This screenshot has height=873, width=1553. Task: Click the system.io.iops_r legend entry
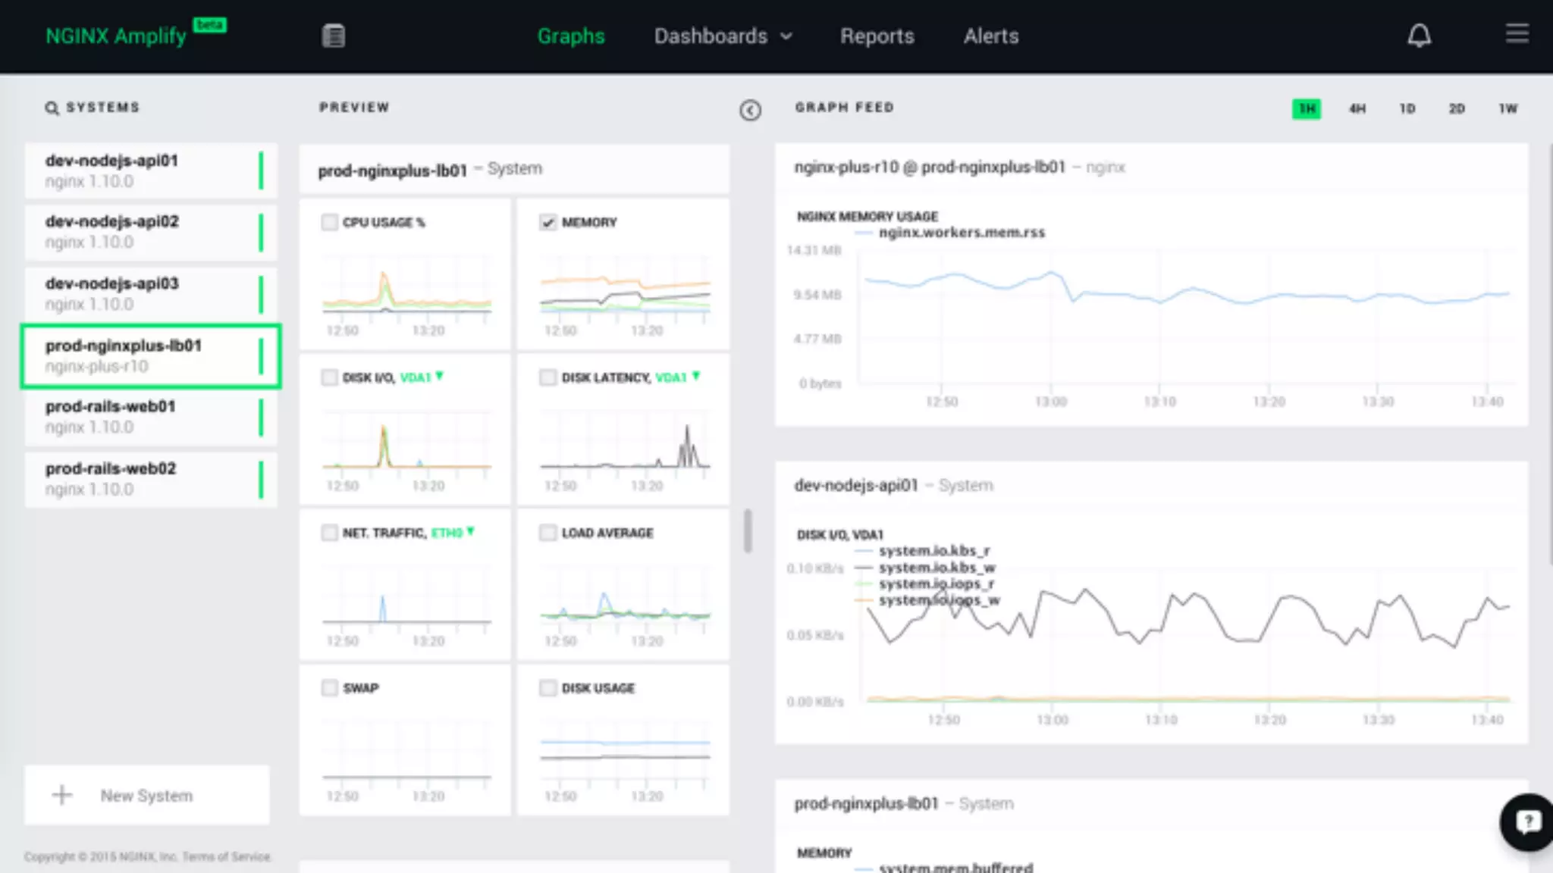click(x=924, y=584)
